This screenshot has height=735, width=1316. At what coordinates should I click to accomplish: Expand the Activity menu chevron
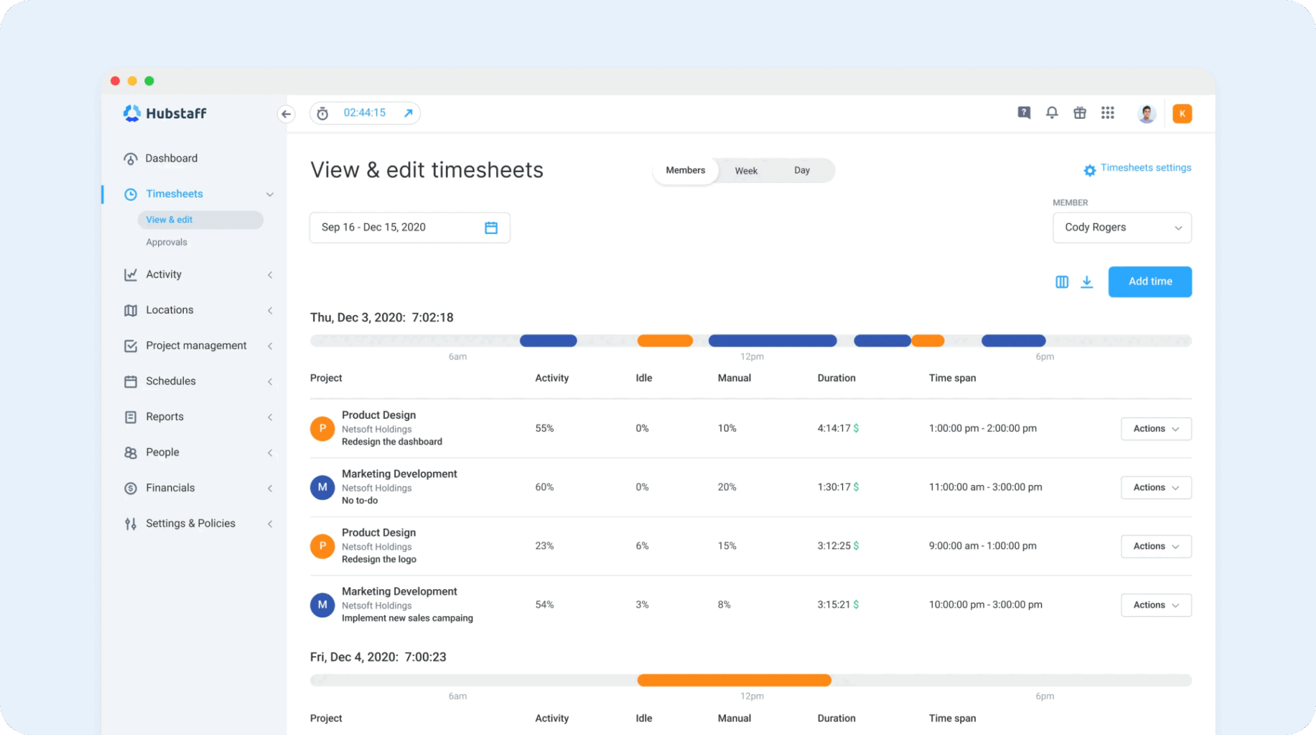click(270, 275)
